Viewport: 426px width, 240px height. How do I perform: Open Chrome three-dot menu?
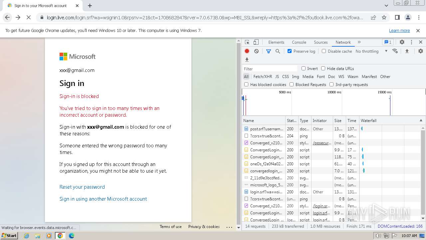pos(418,18)
